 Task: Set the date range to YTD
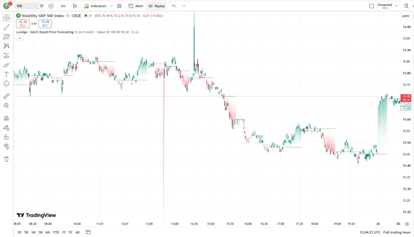point(56,232)
